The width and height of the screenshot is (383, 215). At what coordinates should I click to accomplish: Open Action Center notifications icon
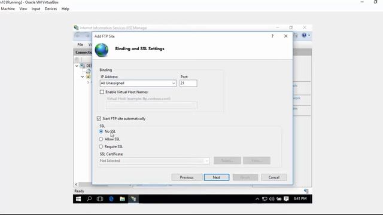click(x=286, y=199)
